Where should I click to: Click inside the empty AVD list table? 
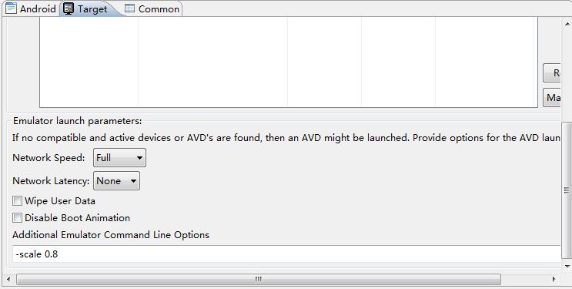click(288, 62)
